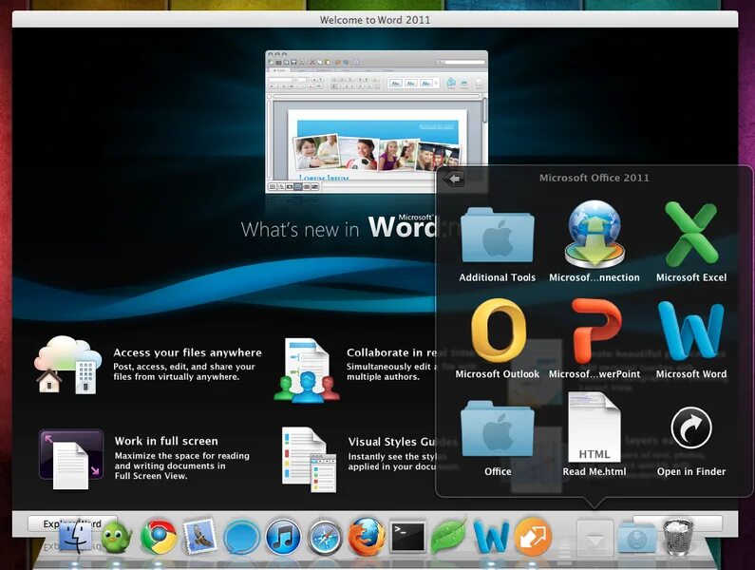
Task: Click the Finder icon in the Dock
Action: coord(75,536)
